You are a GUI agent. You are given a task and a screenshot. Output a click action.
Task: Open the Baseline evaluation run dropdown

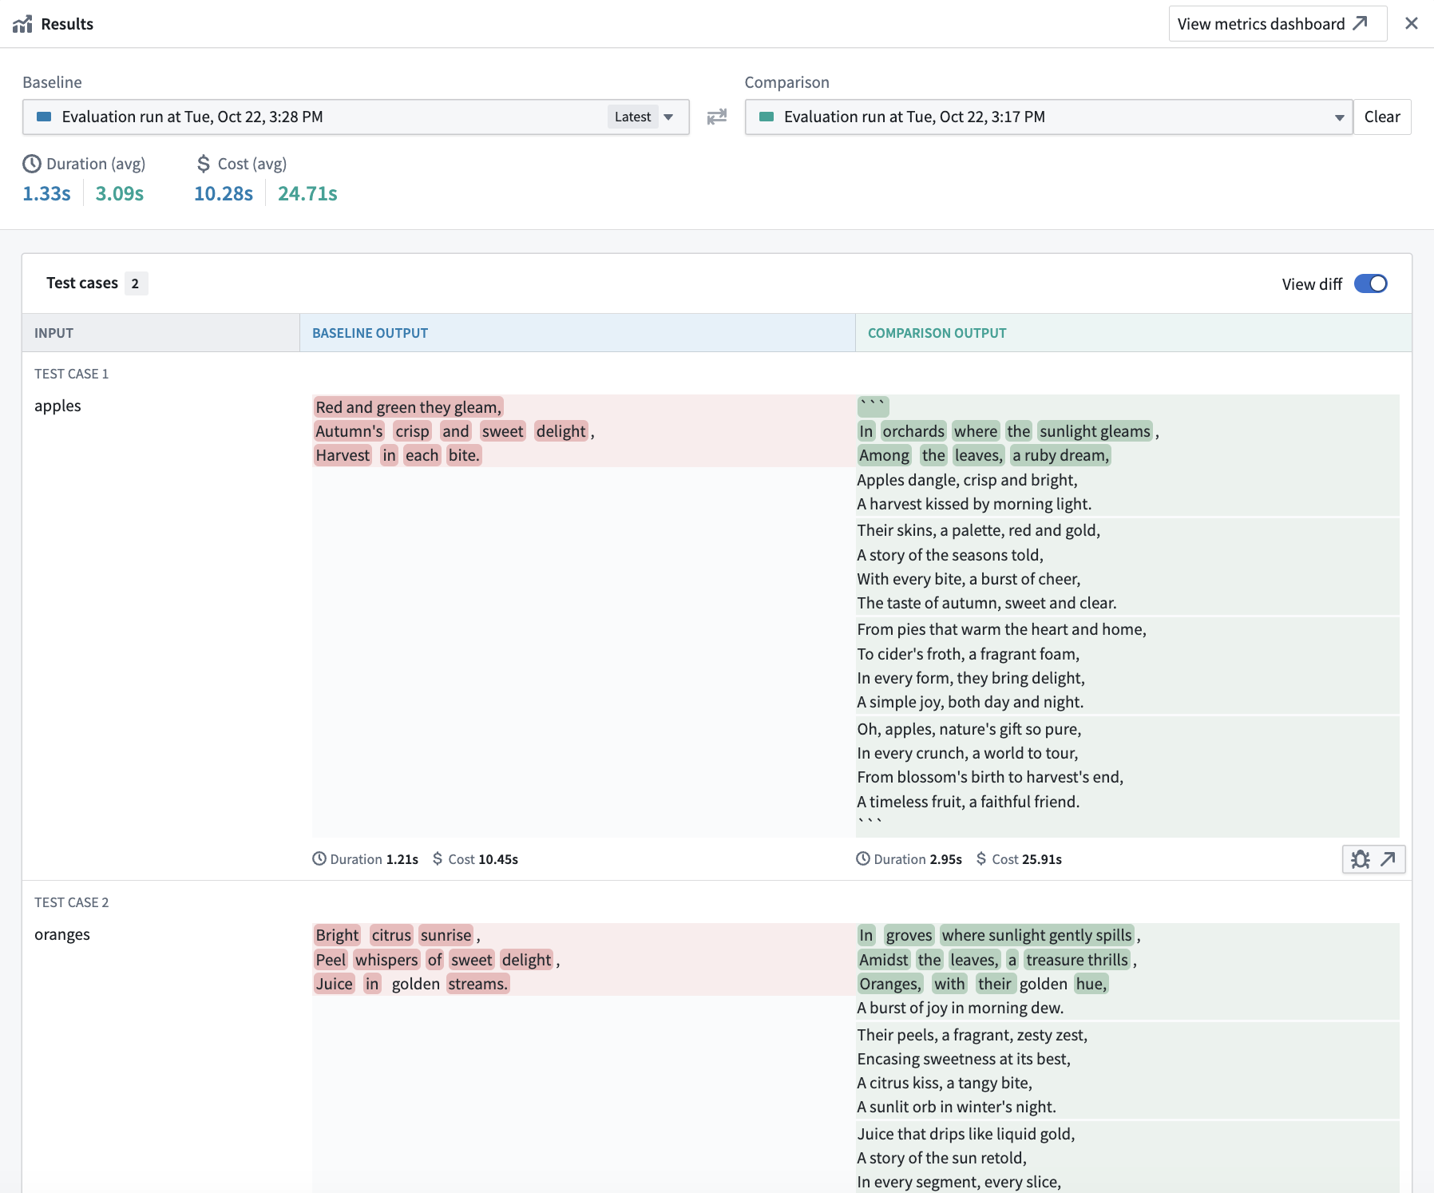click(356, 117)
